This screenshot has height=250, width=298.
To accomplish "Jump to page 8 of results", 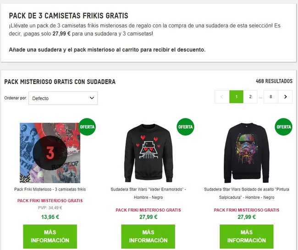I will [270, 97].
